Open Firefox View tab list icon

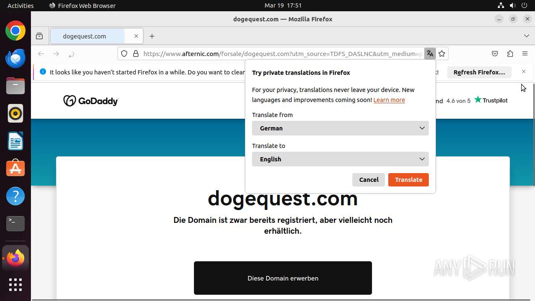pos(39,36)
